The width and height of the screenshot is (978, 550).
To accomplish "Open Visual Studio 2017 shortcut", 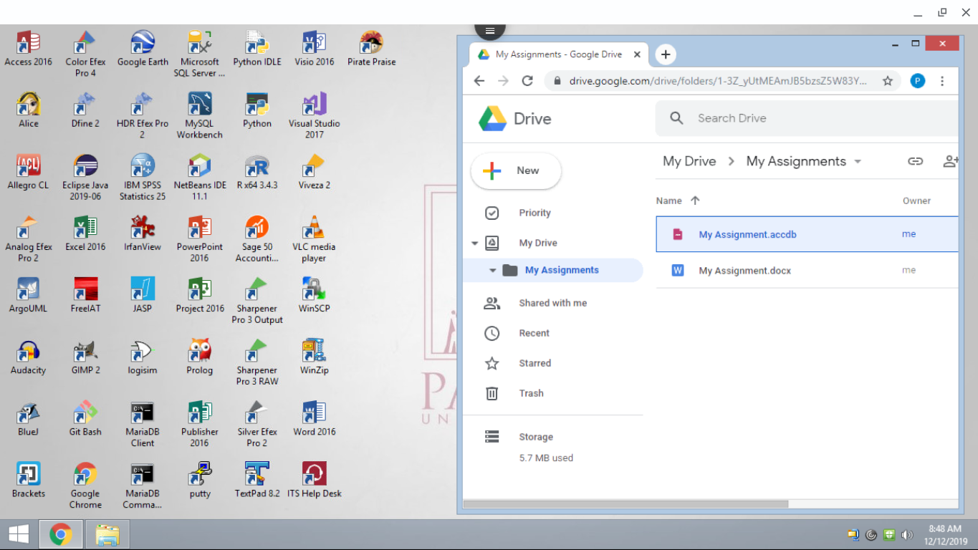I will [314, 115].
